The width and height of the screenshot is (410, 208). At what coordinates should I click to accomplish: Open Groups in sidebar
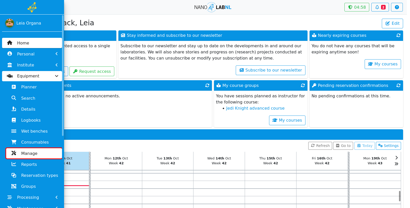(34, 186)
